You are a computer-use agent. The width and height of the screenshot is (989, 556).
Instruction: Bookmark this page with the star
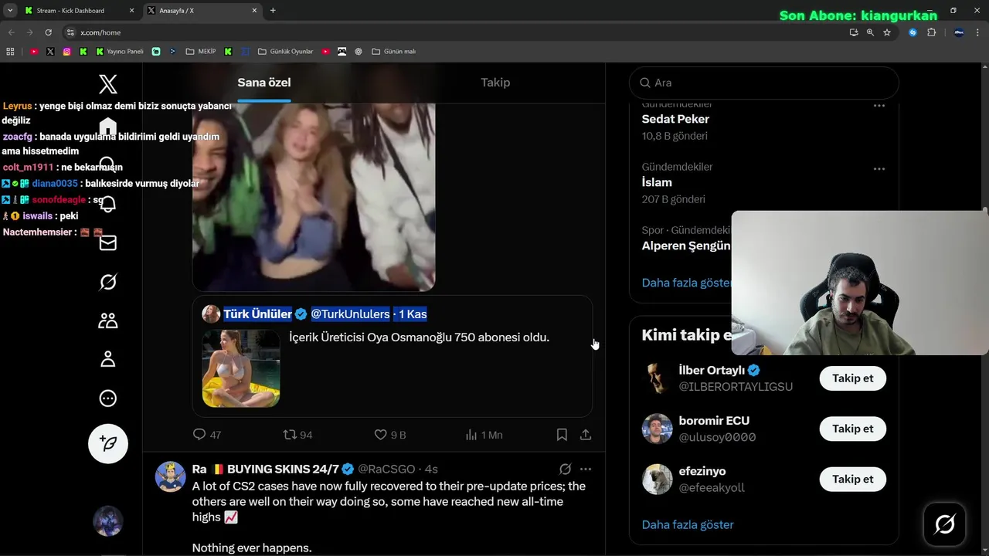click(x=887, y=32)
